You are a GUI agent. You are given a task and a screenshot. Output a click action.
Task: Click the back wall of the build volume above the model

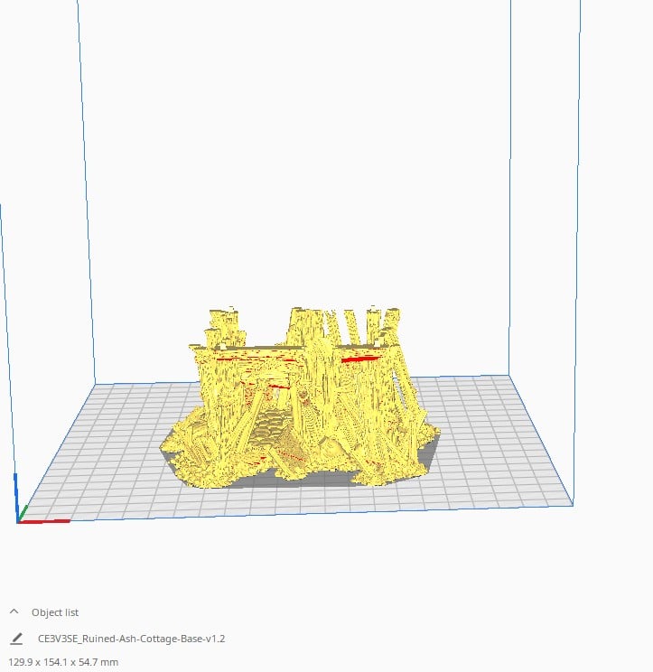(298, 181)
